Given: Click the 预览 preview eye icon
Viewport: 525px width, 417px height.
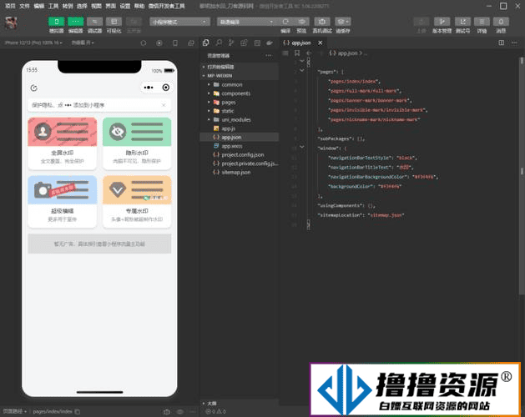Looking at the screenshot, I should [x=301, y=22].
